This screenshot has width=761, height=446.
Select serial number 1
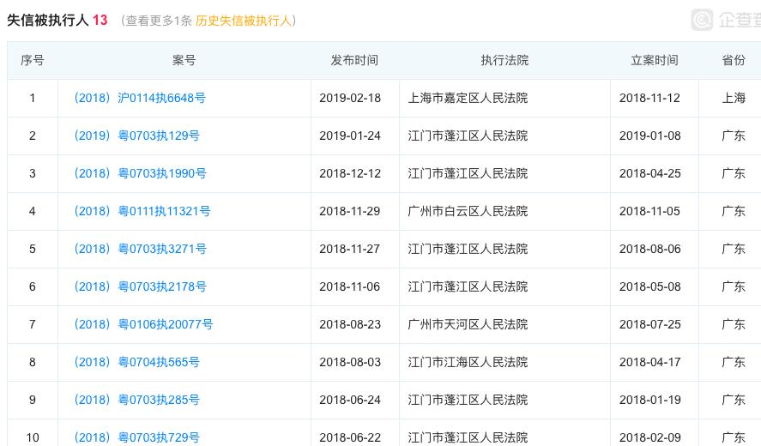click(x=33, y=98)
